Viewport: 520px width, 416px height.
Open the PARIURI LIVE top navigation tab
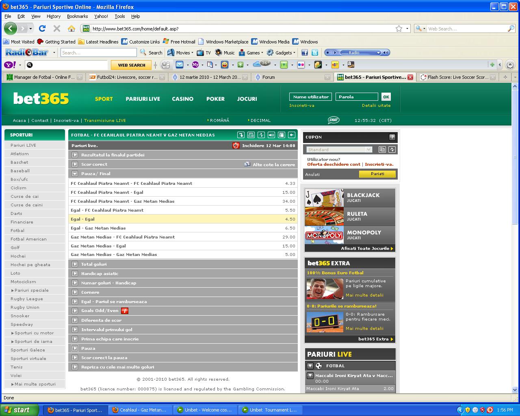(143, 99)
